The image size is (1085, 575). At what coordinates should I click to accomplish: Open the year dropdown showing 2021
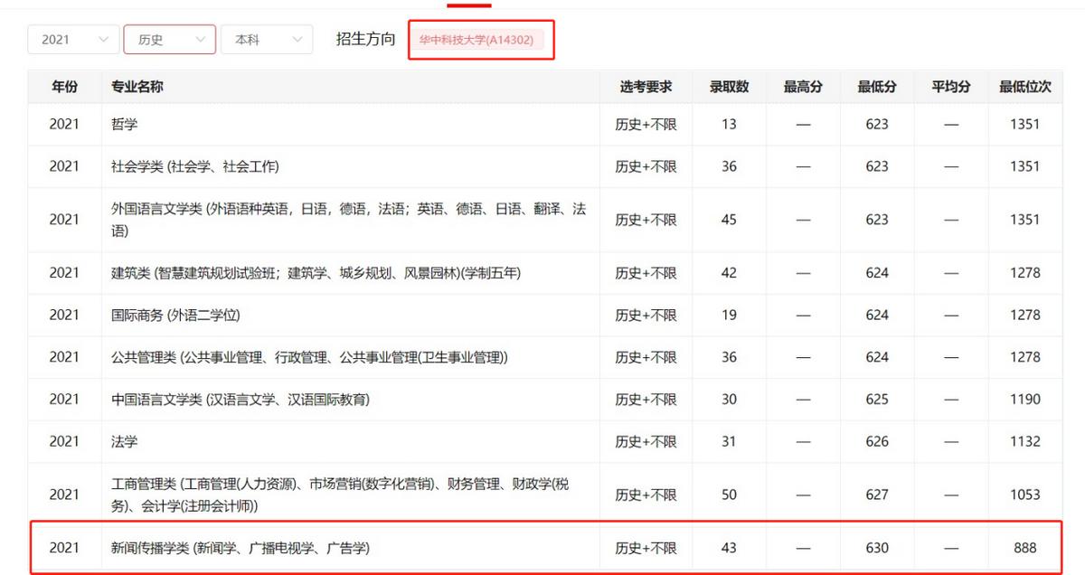tap(72, 39)
